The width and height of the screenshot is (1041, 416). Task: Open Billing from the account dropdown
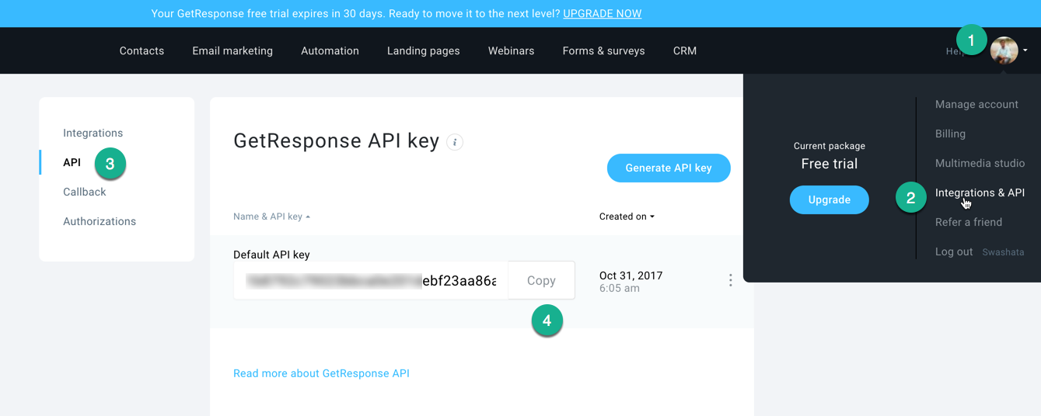coord(950,133)
